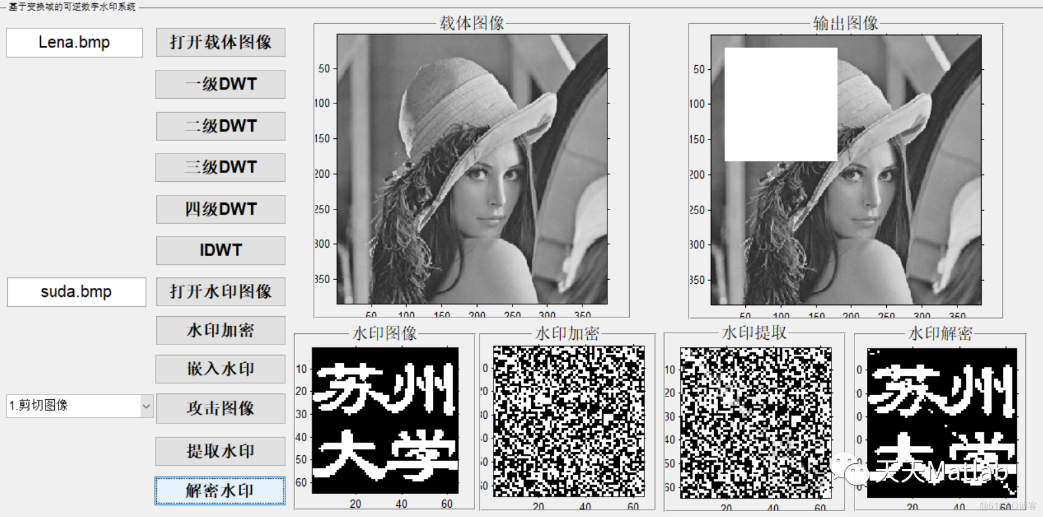The image size is (1043, 517).
Task: Run 四级DWT decomposition
Action: click(x=221, y=209)
